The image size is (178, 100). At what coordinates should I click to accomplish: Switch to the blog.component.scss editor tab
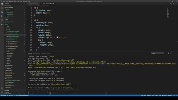click(33, 4)
